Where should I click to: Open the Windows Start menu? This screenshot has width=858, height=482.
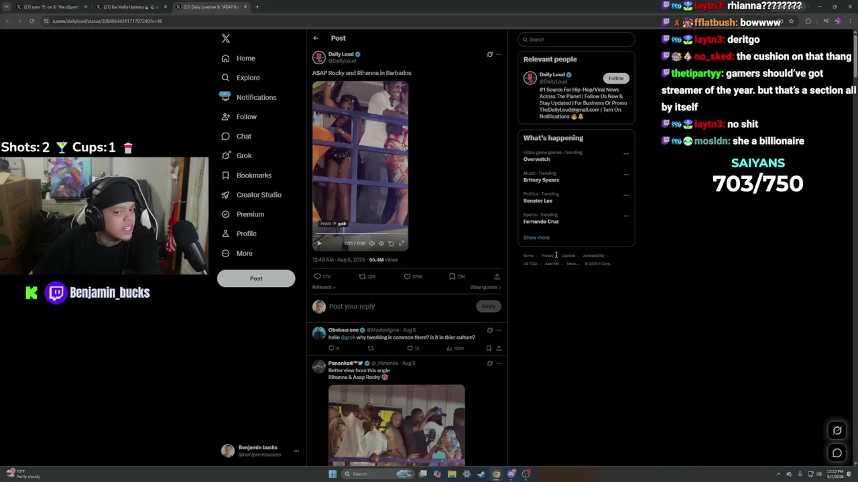332,474
